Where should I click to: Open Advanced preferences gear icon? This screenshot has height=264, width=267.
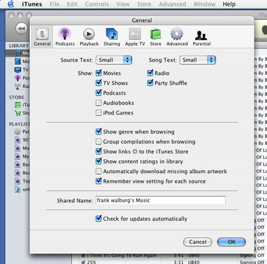[177, 37]
